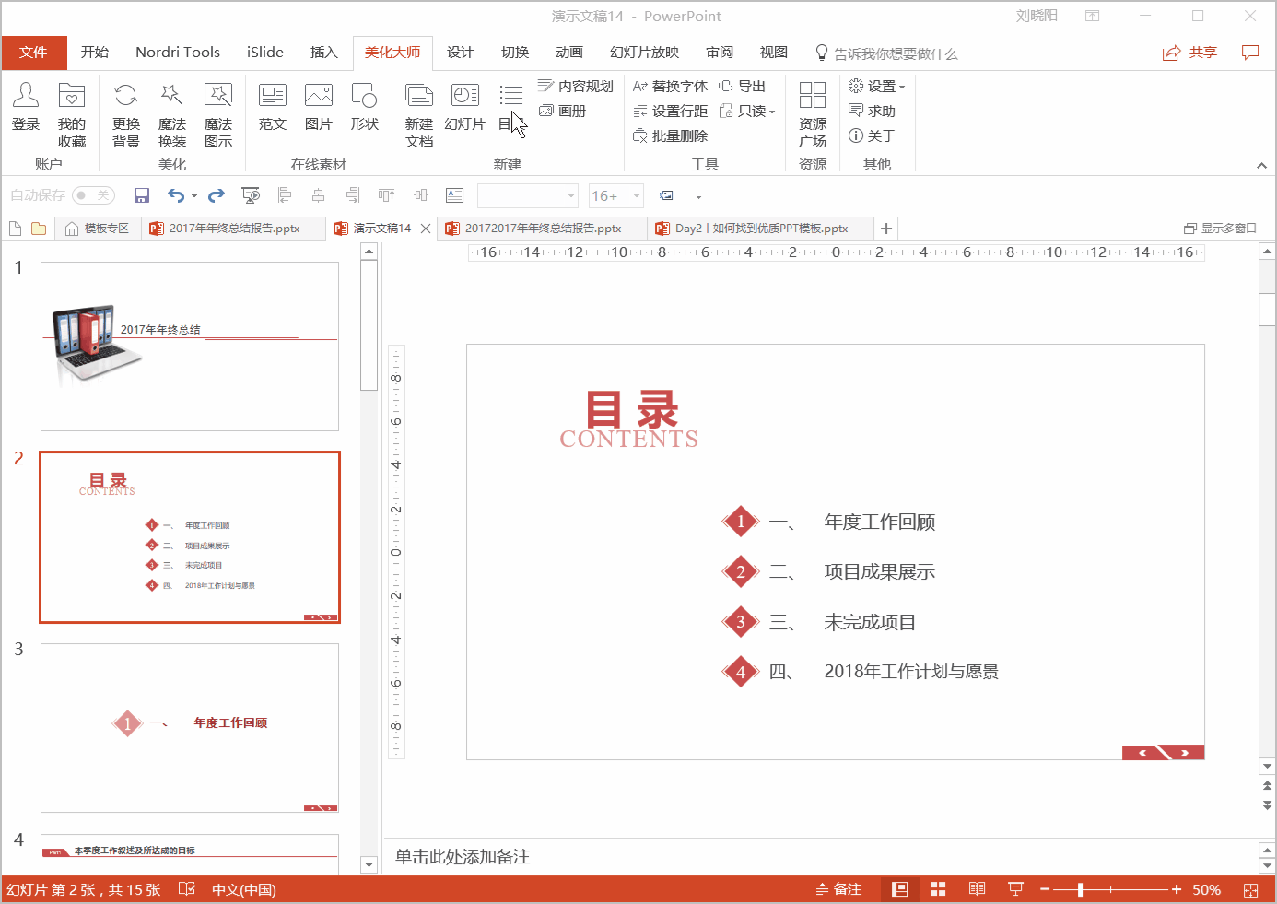Click the 新建文档 new document icon
Viewport: 1277px width, 904px height.
coord(419,114)
